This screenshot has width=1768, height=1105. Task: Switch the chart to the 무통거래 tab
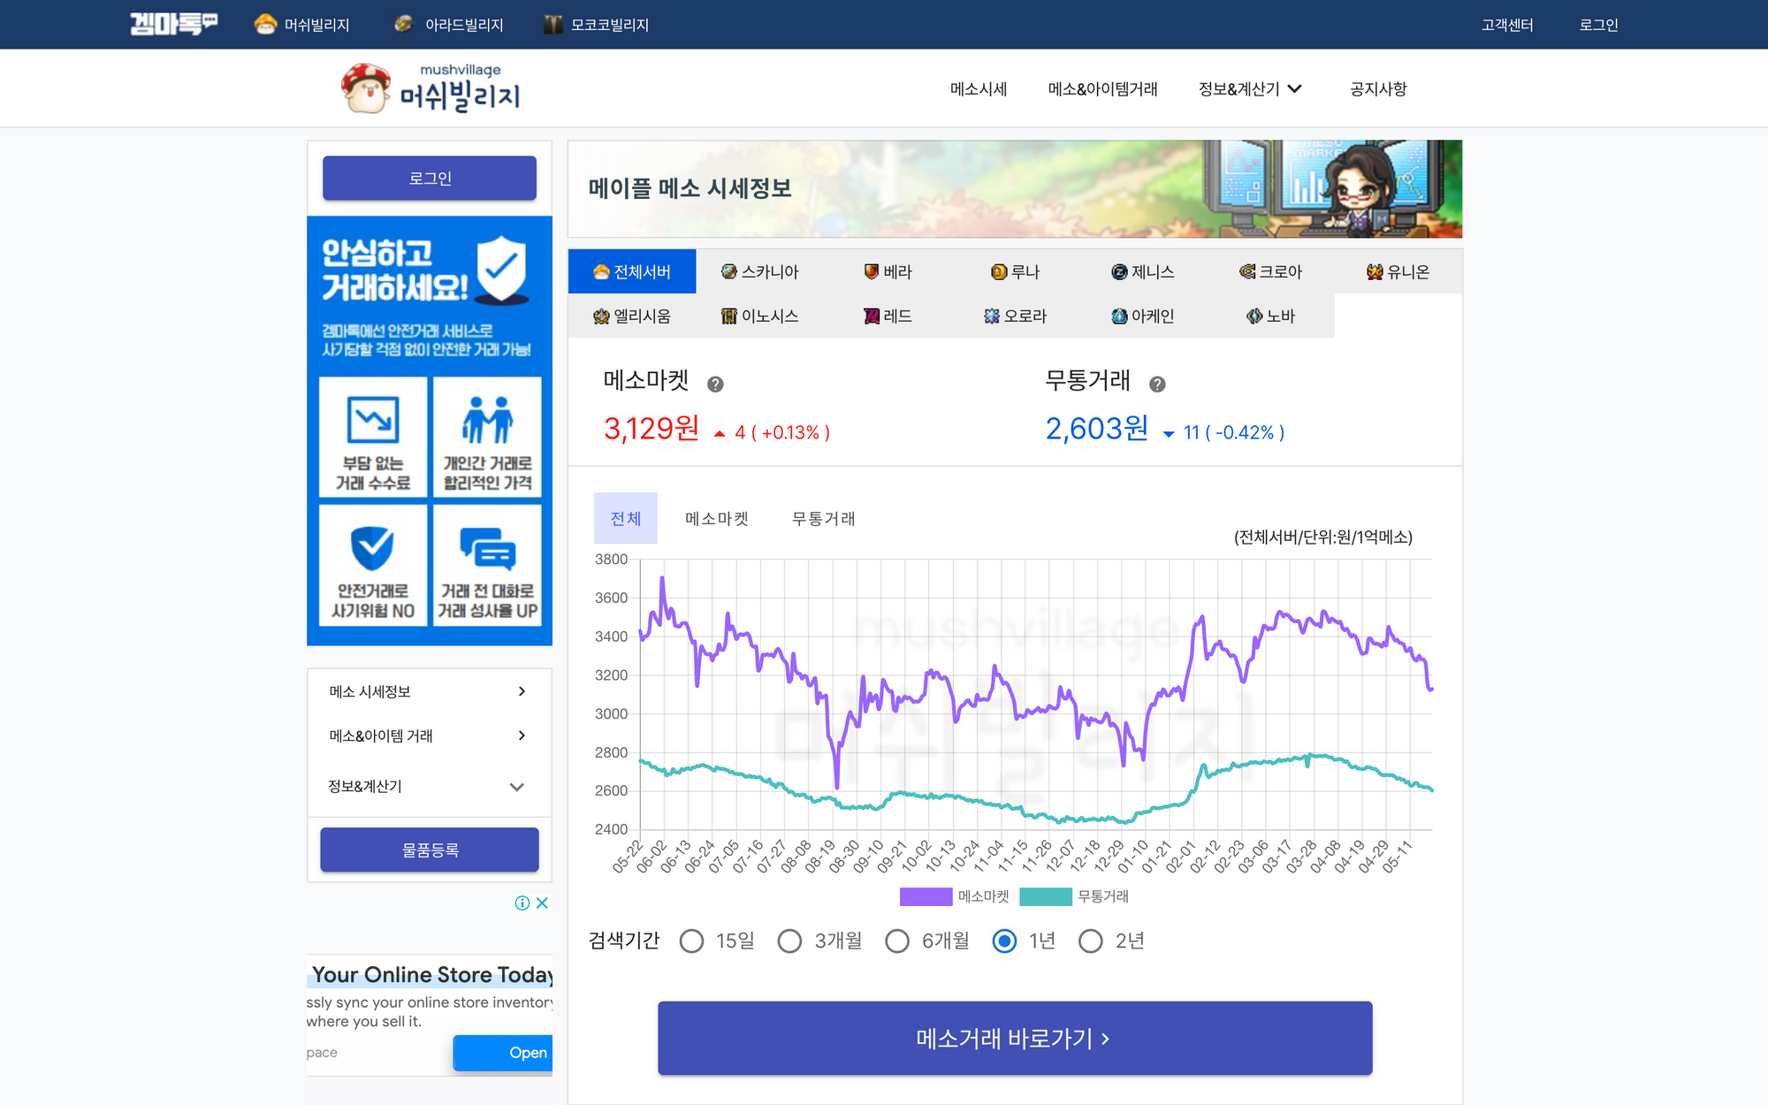[823, 518]
